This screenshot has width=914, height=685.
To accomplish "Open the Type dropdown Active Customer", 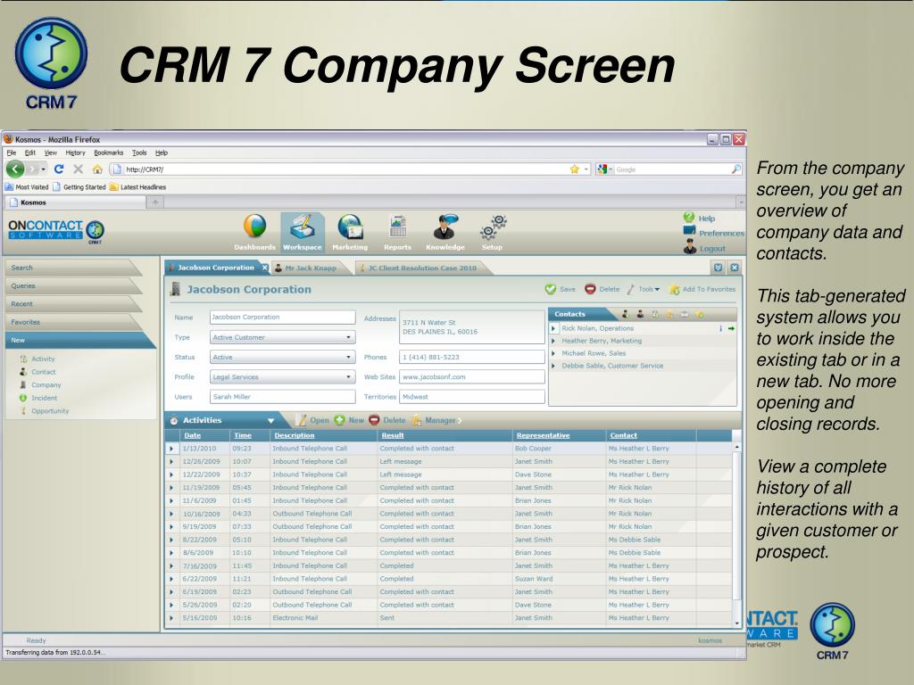I will tap(282, 337).
